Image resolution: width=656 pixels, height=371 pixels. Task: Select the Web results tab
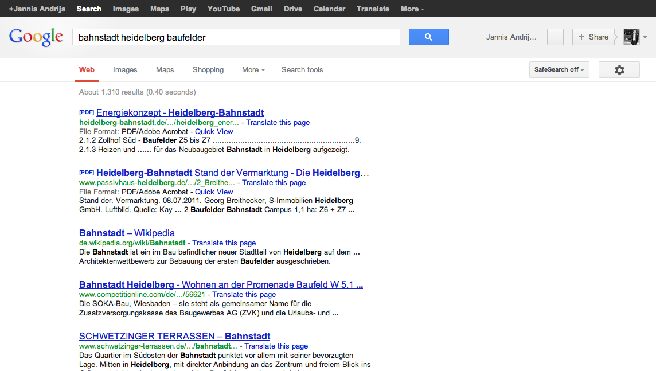coord(87,70)
